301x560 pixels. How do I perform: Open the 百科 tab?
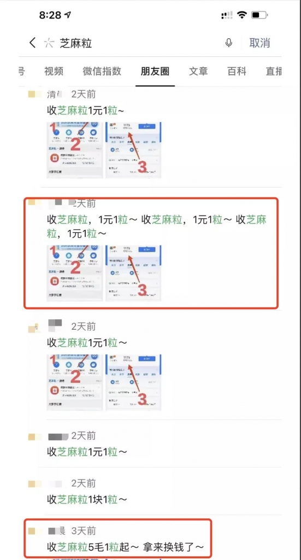pos(237,71)
